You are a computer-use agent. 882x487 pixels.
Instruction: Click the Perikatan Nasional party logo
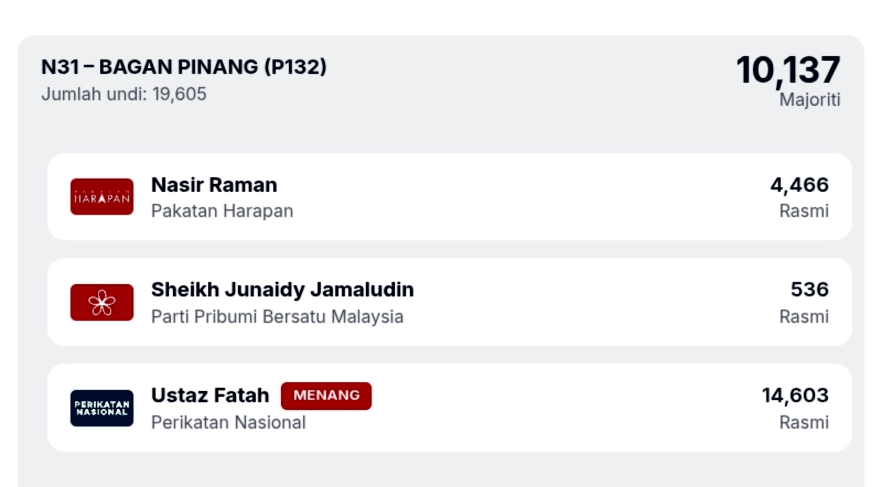click(102, 408)
